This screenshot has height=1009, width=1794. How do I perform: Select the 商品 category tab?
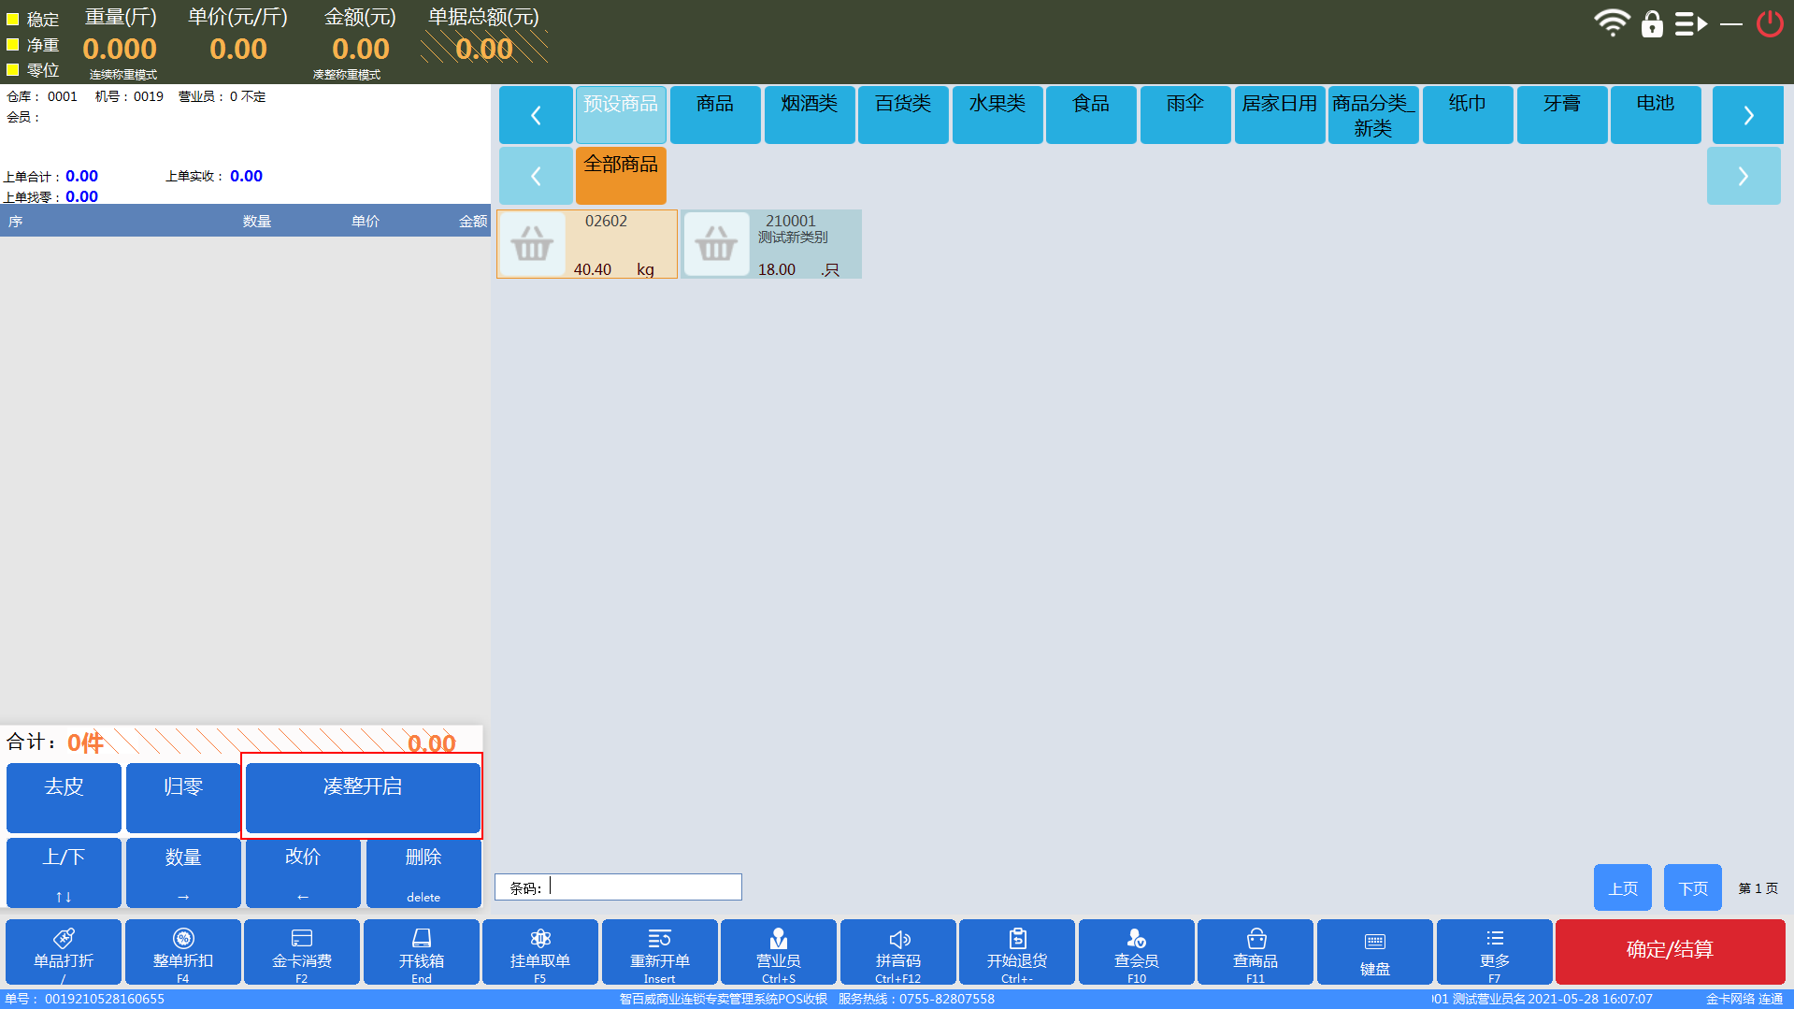715,115
